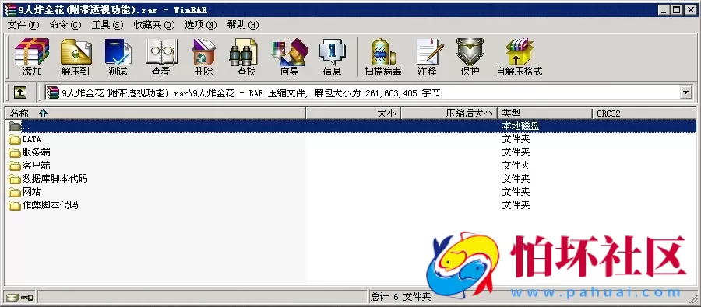Click the 服务端 folder icon
The height and width of the screenshot is (307, 701).
(15, 152)
